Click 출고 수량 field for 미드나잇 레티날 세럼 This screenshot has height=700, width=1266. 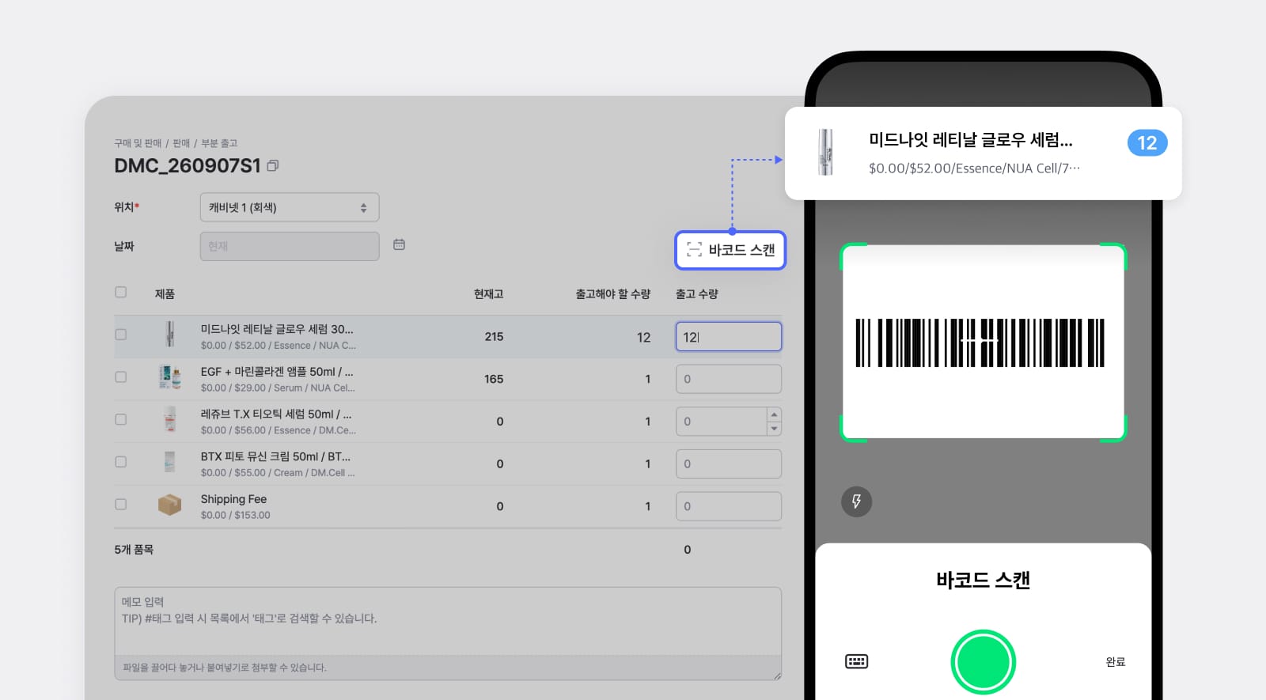point(729,337)
